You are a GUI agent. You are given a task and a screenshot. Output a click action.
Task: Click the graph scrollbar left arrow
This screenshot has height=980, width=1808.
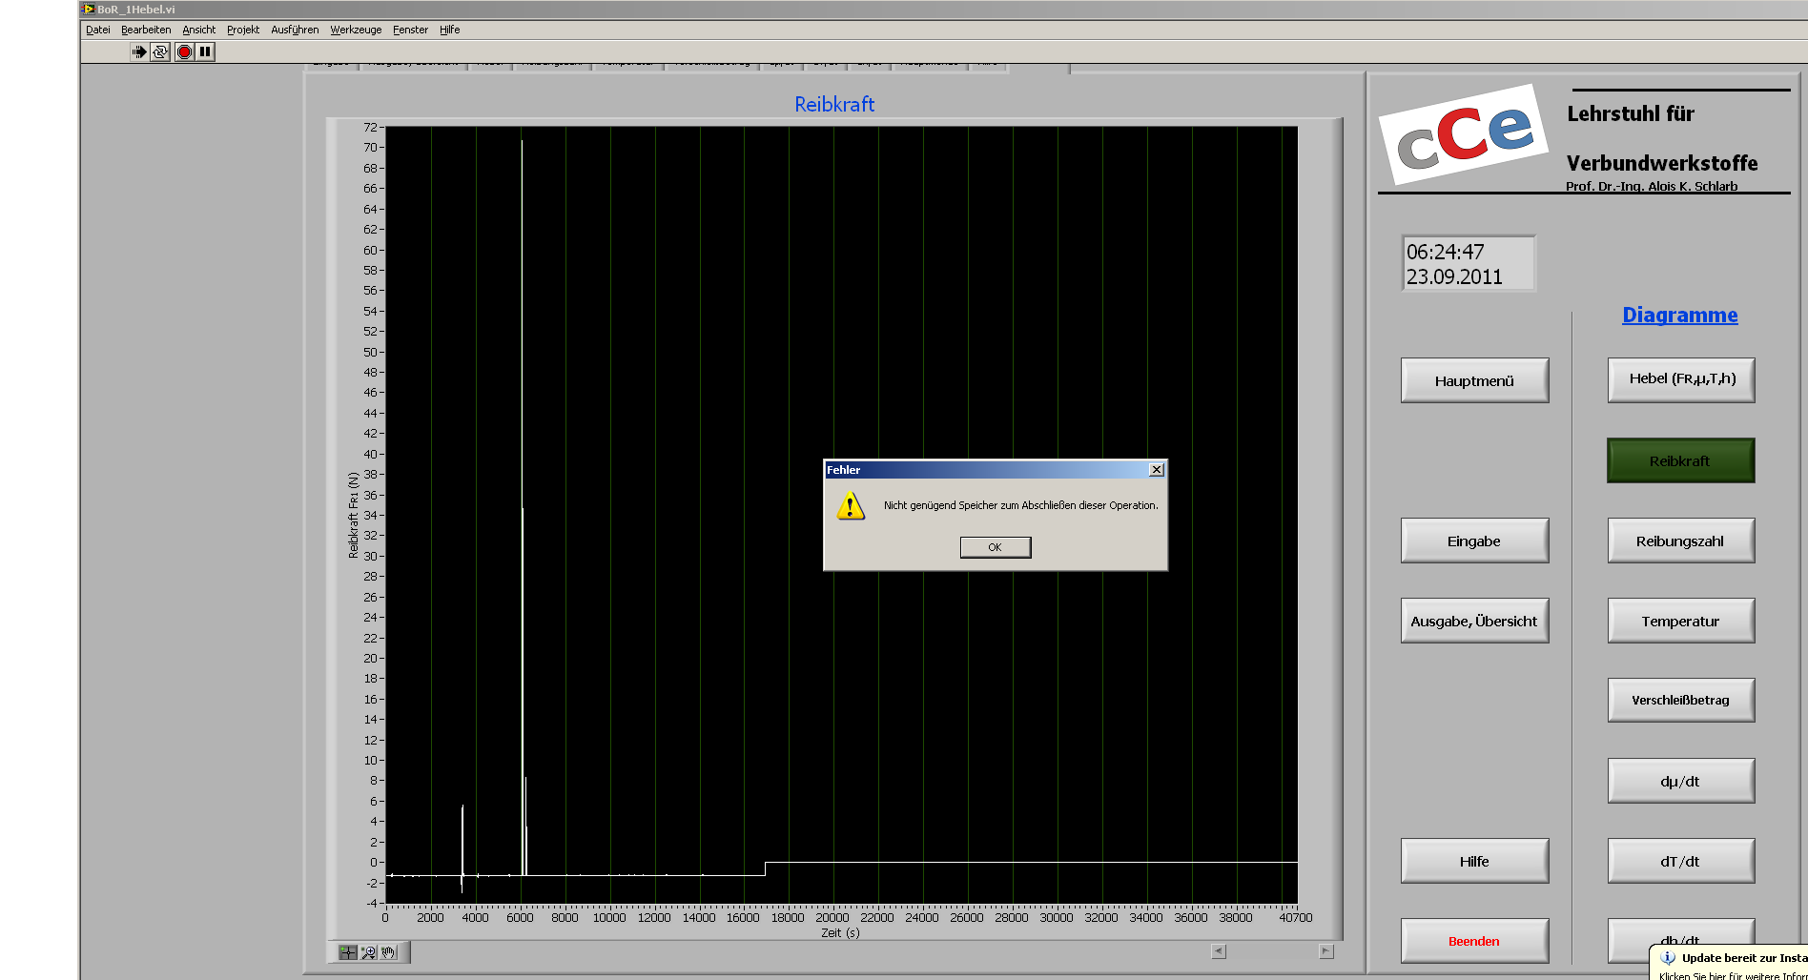1219,951
